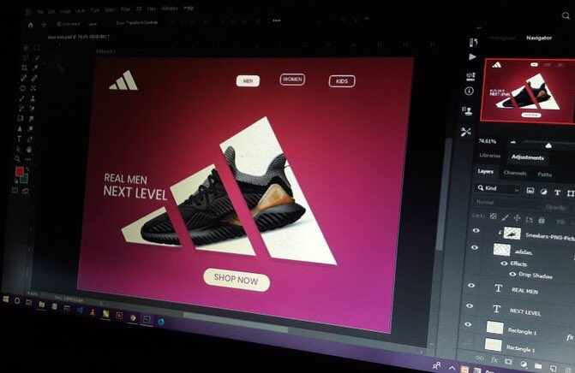The image size is (575, 373).
Task: Change the screen mode
Action: click(x=26, y=191)
